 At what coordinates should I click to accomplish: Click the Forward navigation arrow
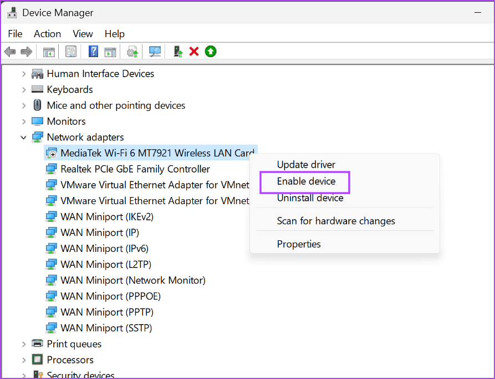26,51
